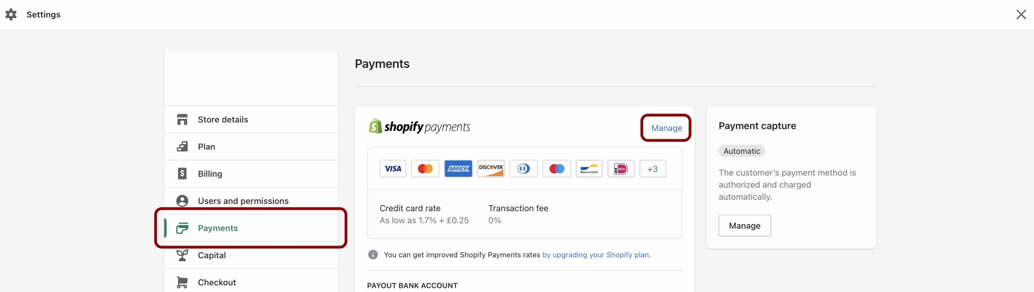Click Manage button under Payment capture
This screenshot has width=1034, height=292.
click(744, 226)
